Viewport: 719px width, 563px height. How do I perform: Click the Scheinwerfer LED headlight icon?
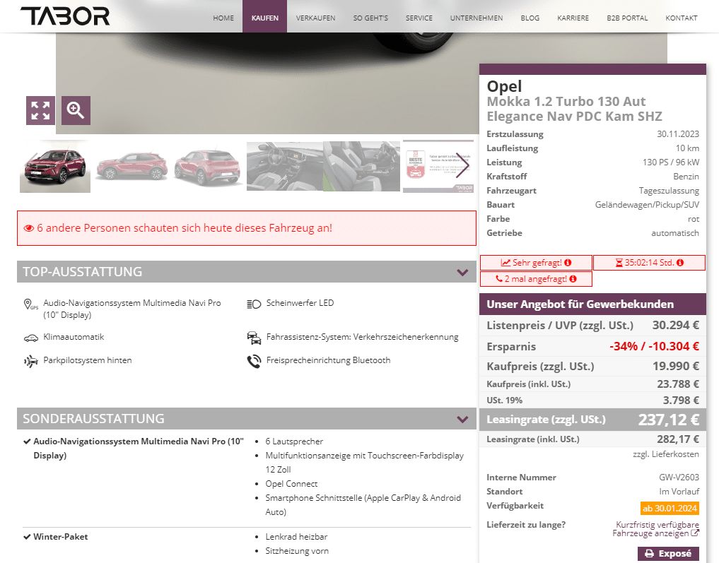pyautogui.click(x=254, y=304)
